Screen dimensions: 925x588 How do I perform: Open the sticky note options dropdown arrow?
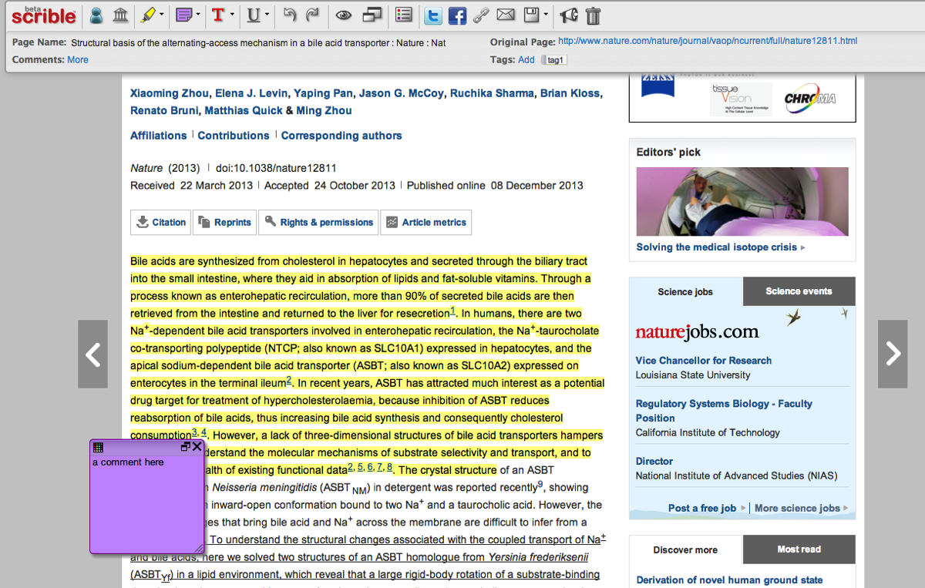point(197,14)
